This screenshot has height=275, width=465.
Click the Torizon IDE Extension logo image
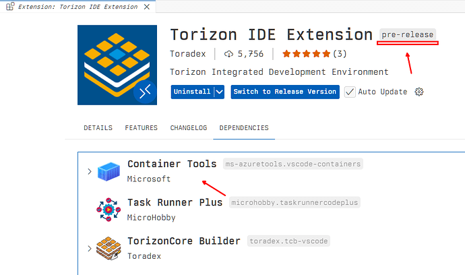117,65
